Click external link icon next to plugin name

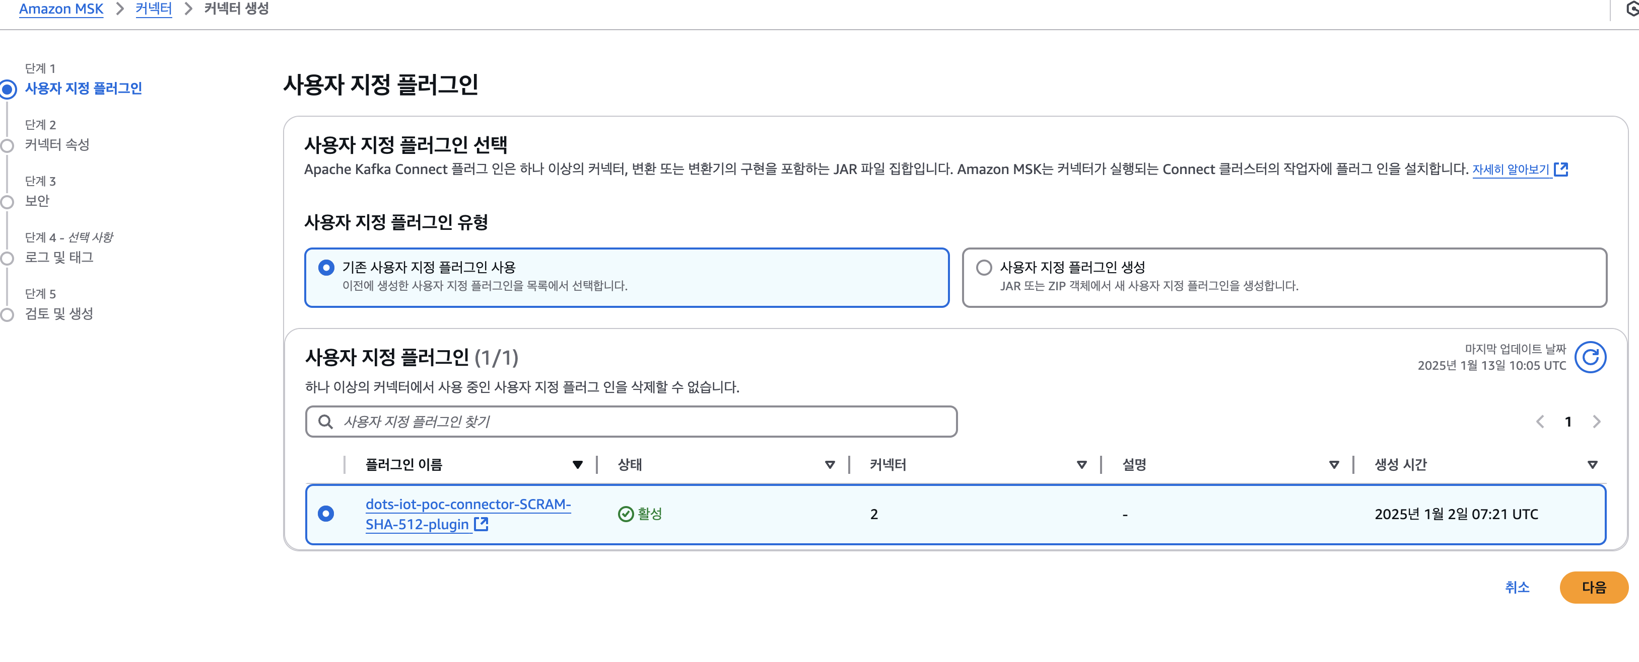(481, 524)
